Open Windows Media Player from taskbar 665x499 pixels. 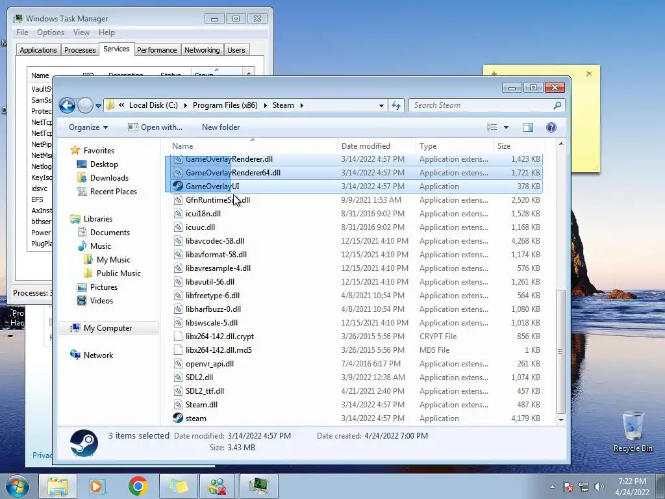(x=97, y=486)
